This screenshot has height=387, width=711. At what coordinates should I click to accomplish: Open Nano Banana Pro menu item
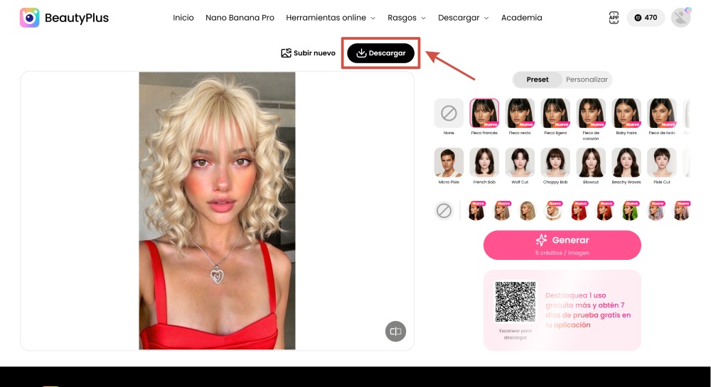click(240, 18)
